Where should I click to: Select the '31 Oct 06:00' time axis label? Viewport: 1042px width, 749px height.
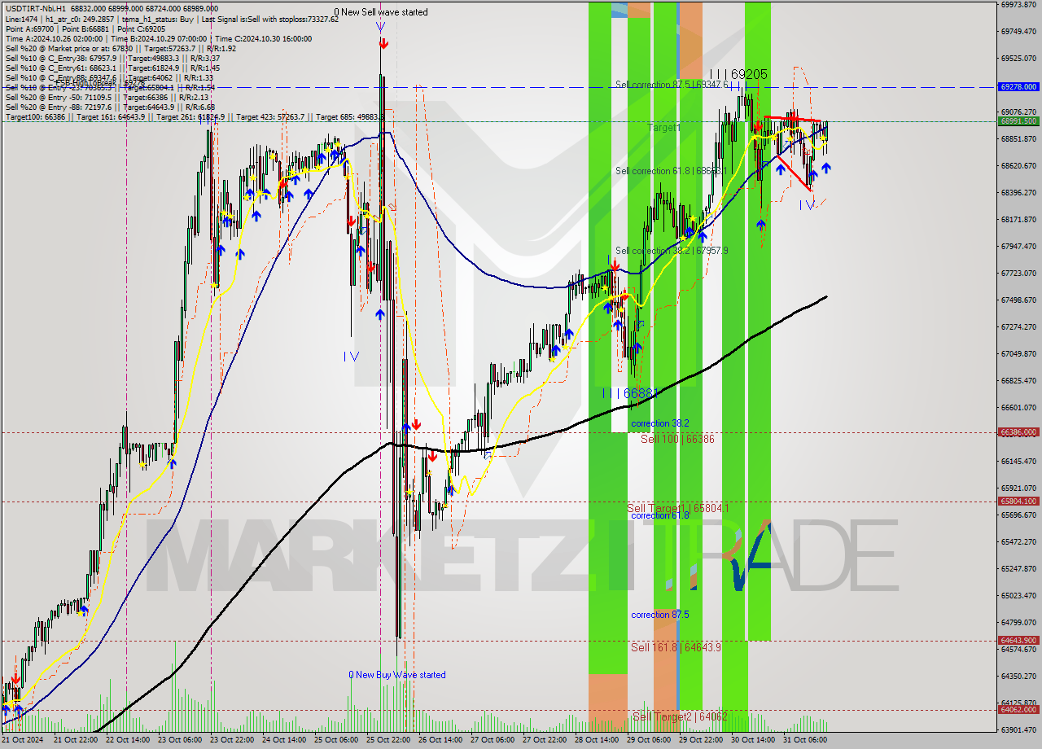pyautogui.click(x=804, y=740)
